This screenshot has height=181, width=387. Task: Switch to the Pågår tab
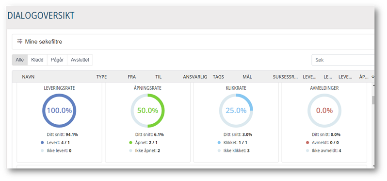(x=57, y=60)
